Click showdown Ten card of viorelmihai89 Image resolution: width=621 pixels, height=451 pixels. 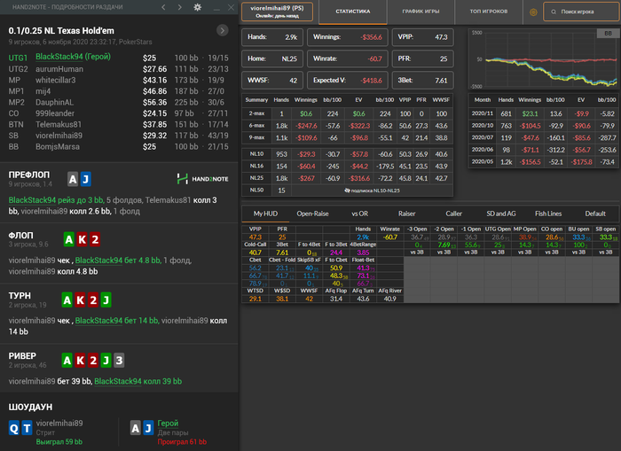point(27,428)
